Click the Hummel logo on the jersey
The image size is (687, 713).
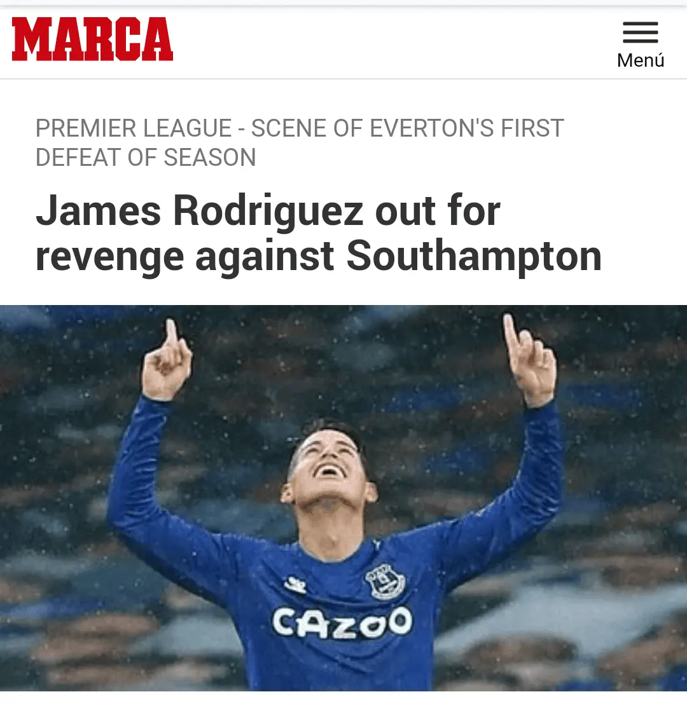295,585
